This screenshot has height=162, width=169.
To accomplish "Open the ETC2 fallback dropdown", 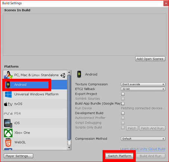I will point(143,89).
